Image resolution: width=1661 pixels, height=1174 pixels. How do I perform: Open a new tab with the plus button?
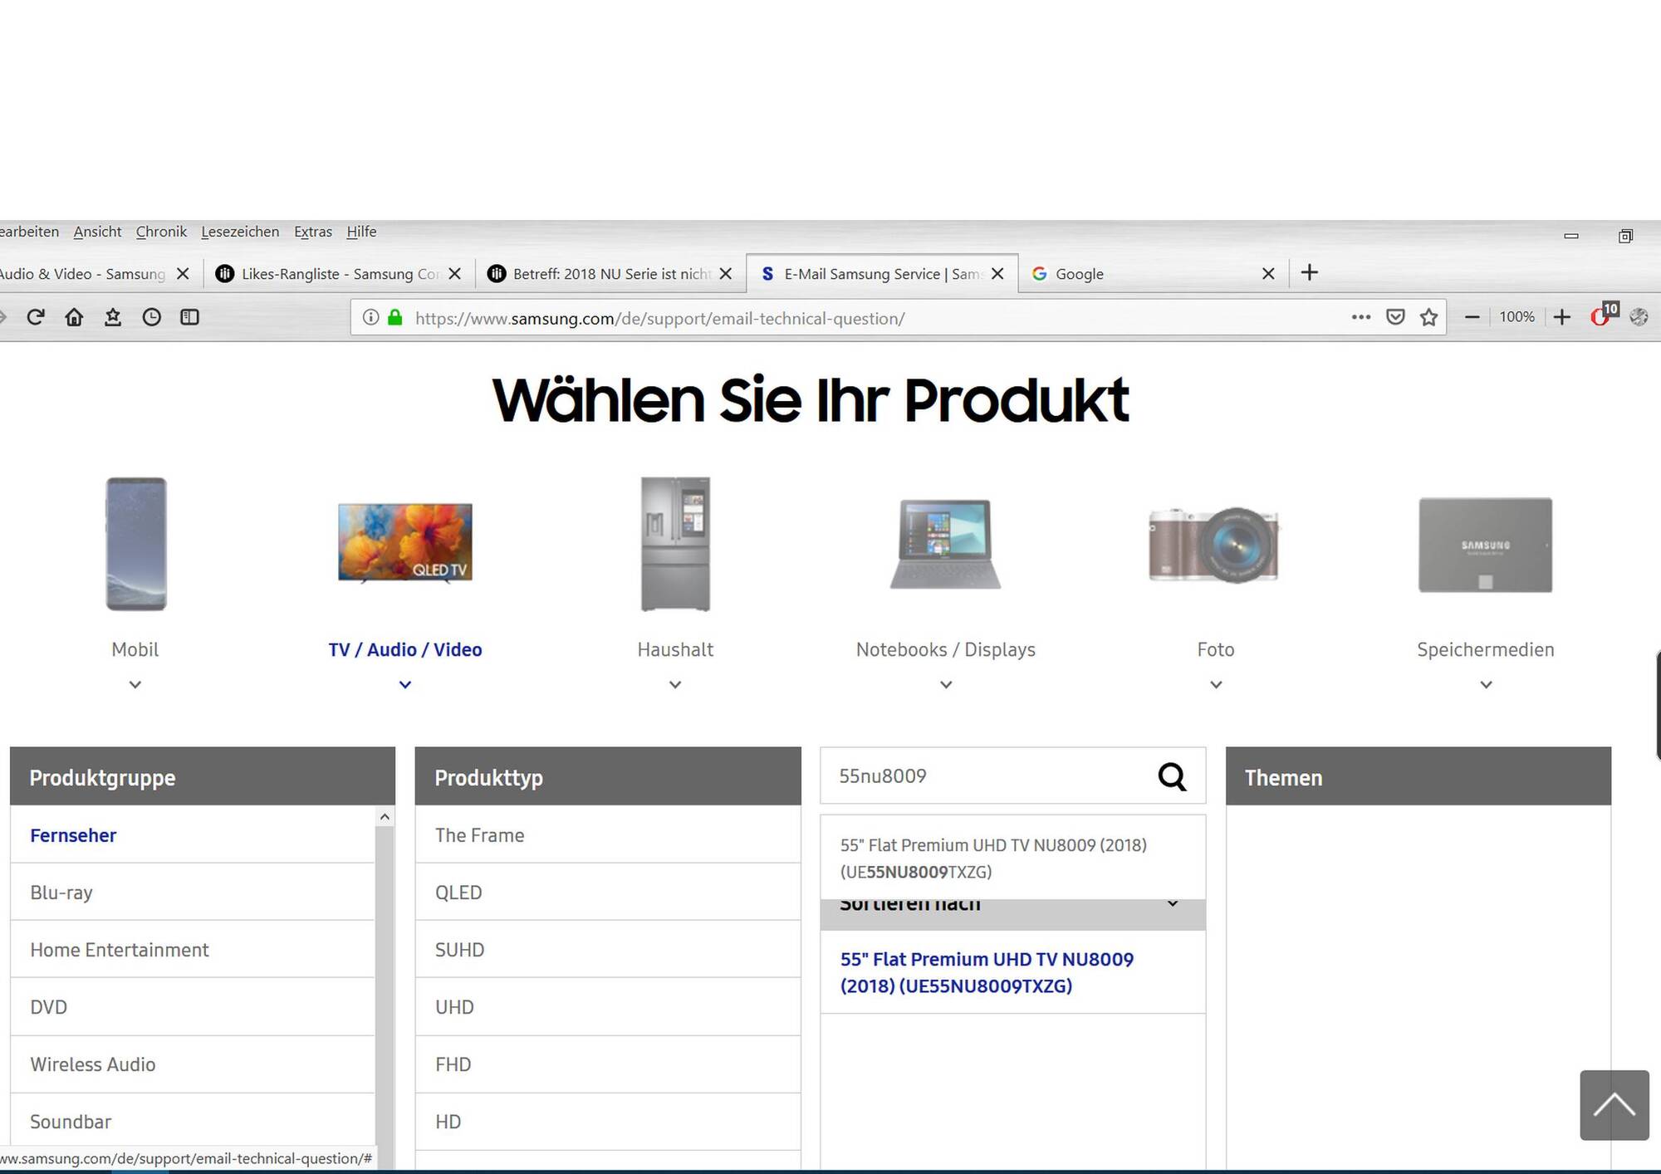click(1309, 272)
